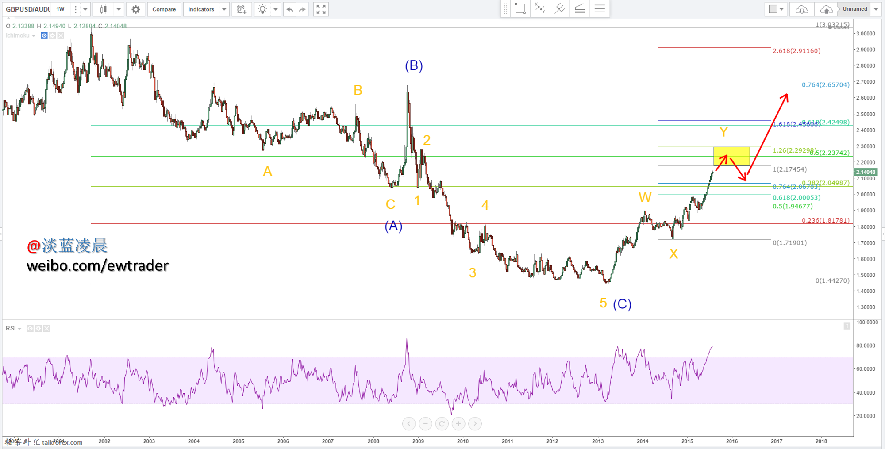
Task: Select the rectangle drawing tool
Action: coord(520,8)
